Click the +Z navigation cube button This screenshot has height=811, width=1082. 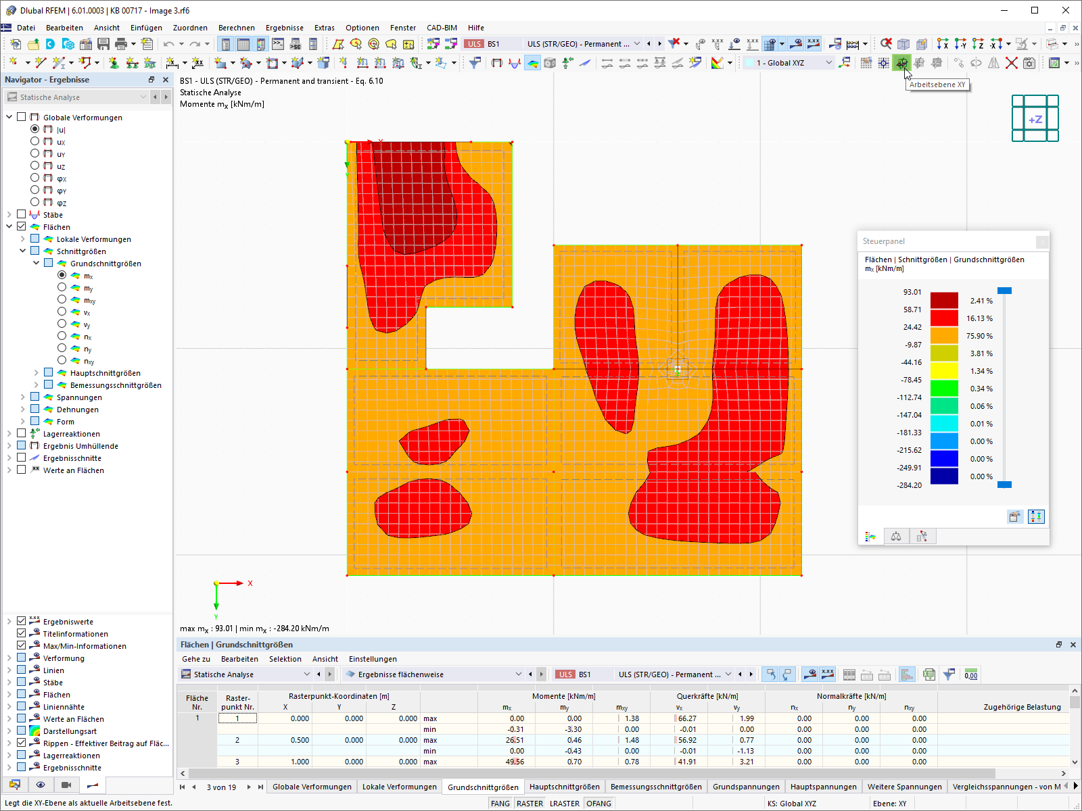(1035, 119)
